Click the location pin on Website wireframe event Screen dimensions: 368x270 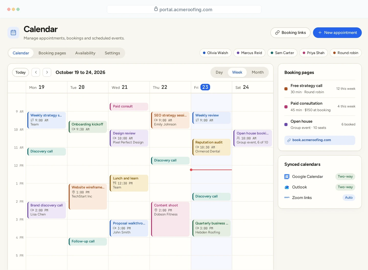click(x=74, y=192)
